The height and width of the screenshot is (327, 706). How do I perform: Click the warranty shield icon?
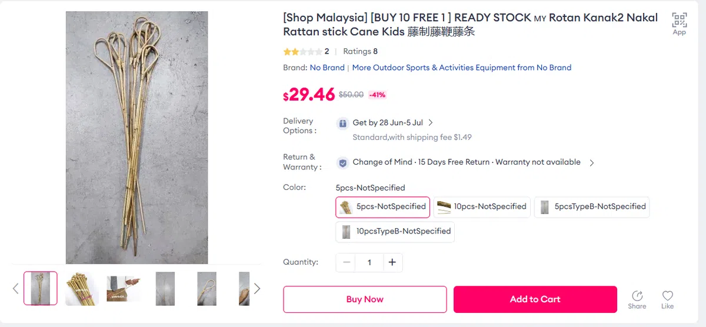click(x=342, y=163)
